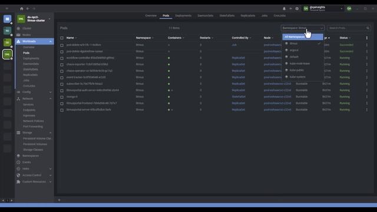Open the Job link in Controlled By column
Screen dimensions: 377x212
[x=234, y=45]
